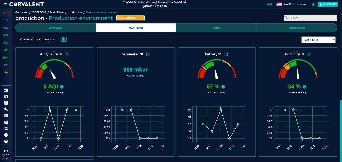Open the wrench maintenance icon in sidebar
The width and height of the screenshot is (342, 162).
coord(6,109)
